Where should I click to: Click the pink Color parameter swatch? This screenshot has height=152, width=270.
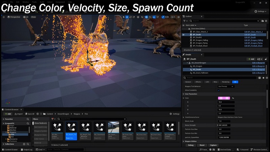(x=224, y=98)
